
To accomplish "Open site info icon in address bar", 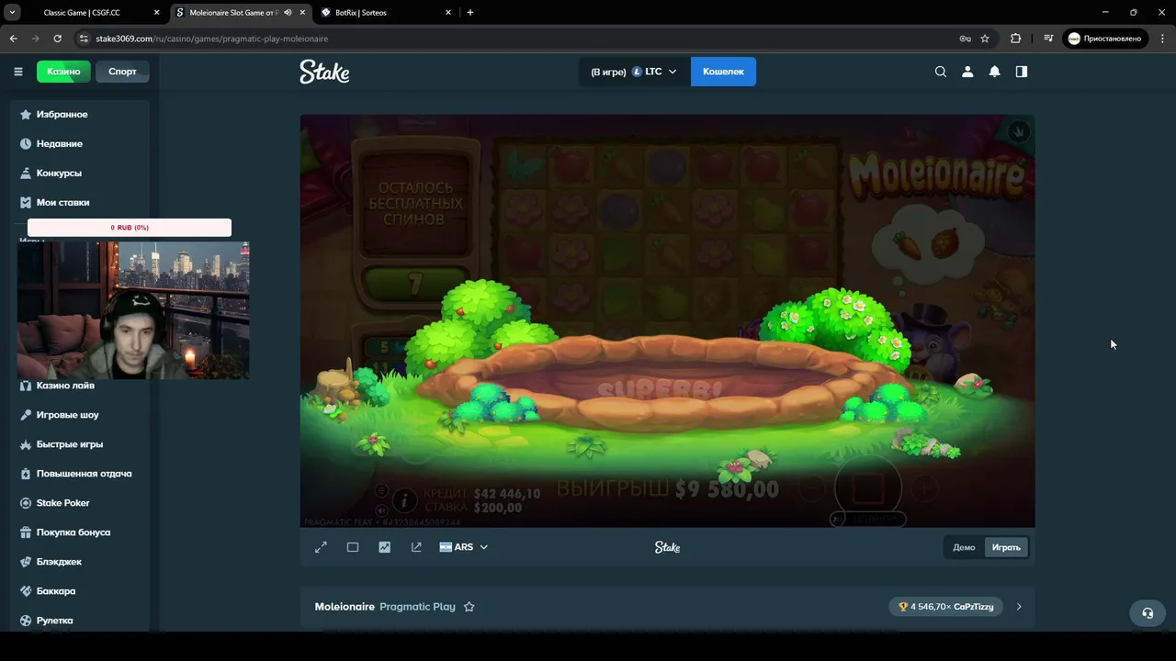I will click(84, 39).
